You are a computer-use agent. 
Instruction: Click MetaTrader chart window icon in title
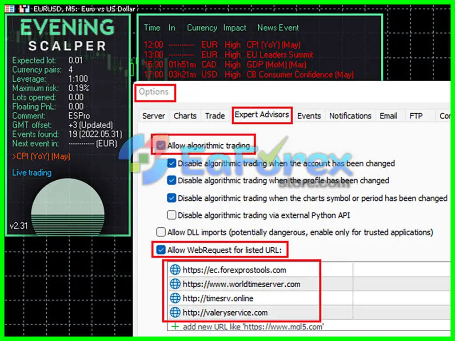pos(10,9)
